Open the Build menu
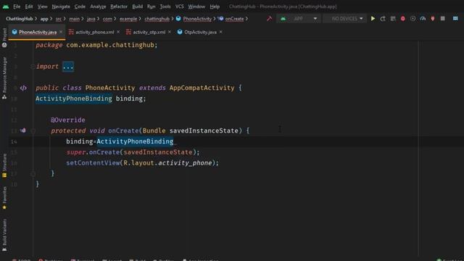The width and height of the screenshot is (464, 261). (x=137, y=7)
